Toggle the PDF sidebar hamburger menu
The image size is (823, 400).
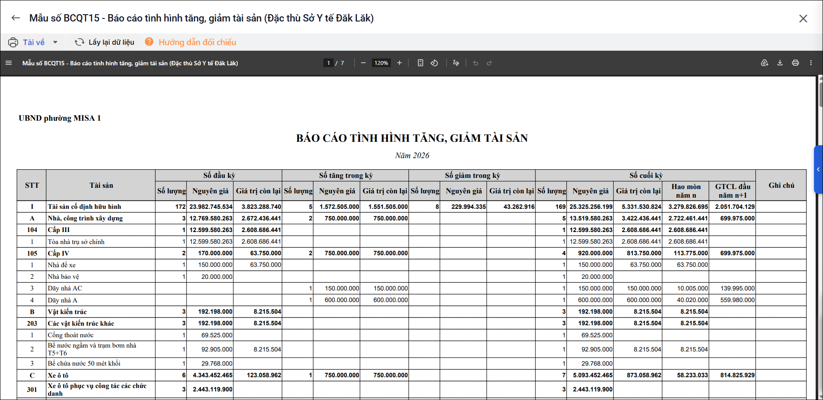(x=9, y=63)
